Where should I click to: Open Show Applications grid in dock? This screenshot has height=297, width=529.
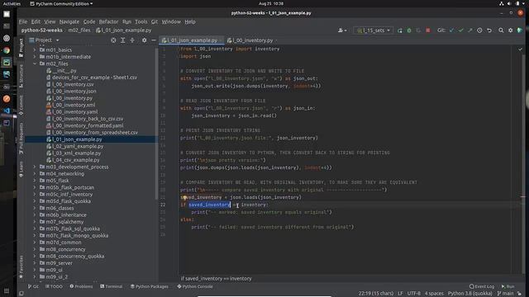7,290
